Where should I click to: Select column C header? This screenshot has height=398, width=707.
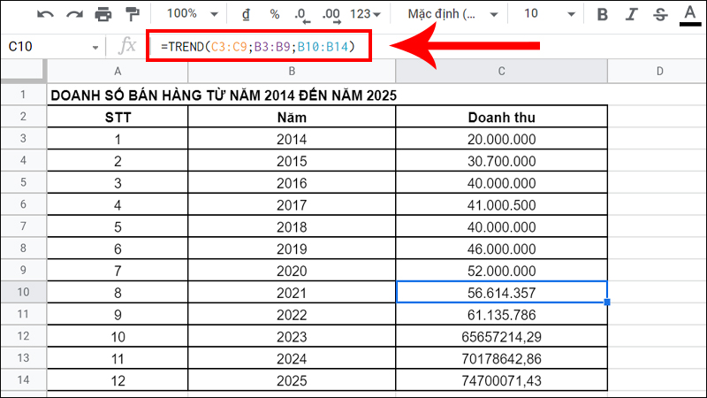[501, 71]
